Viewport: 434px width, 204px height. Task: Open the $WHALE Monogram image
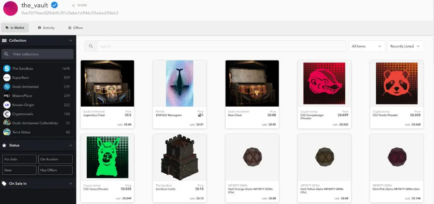click(179, 83)
